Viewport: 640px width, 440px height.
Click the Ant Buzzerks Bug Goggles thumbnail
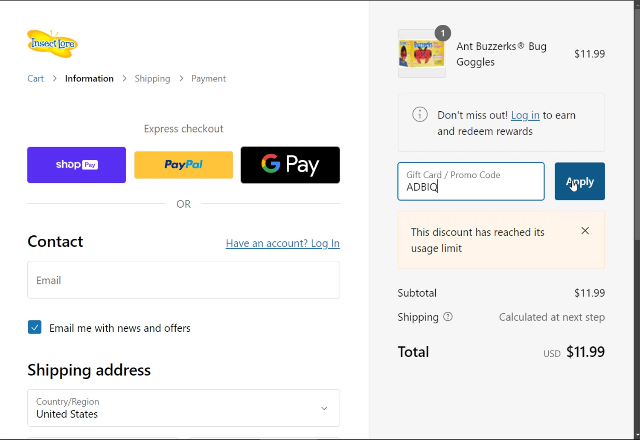pyautogui.click(x=422, y=54)
